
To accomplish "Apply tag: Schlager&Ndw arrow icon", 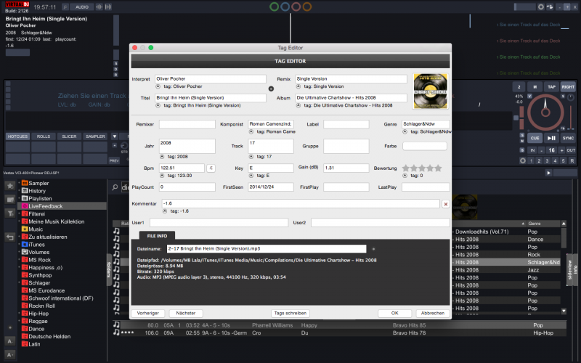I will tap(405, 131).
